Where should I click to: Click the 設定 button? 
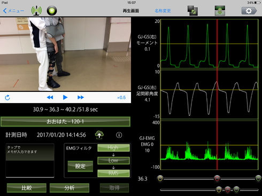80,166
